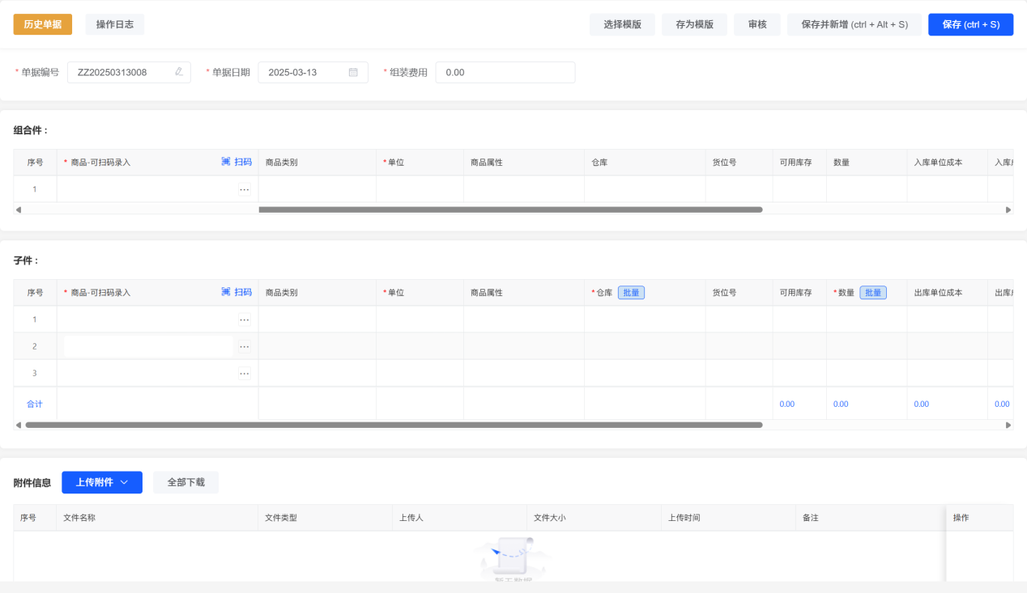This screenshot has height=593, width=1027.
Task: Open product picker ellipsis in 组合件 row 1
Action: click(244, 189)
